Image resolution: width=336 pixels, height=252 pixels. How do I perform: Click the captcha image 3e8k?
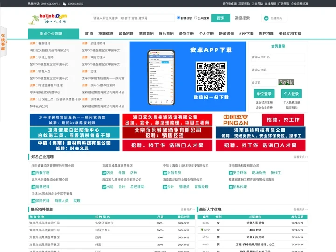coord(286,82)
